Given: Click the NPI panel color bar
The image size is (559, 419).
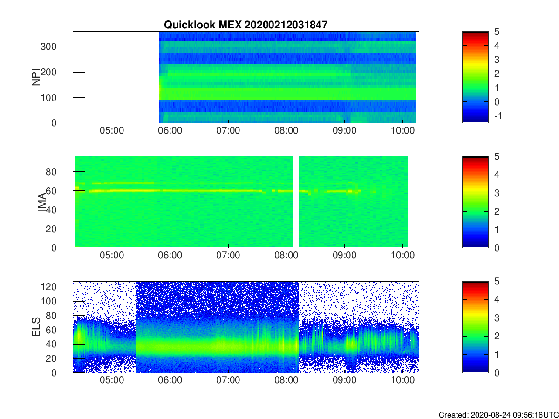Looking at the screenshot, I should (x=475, y=77).
